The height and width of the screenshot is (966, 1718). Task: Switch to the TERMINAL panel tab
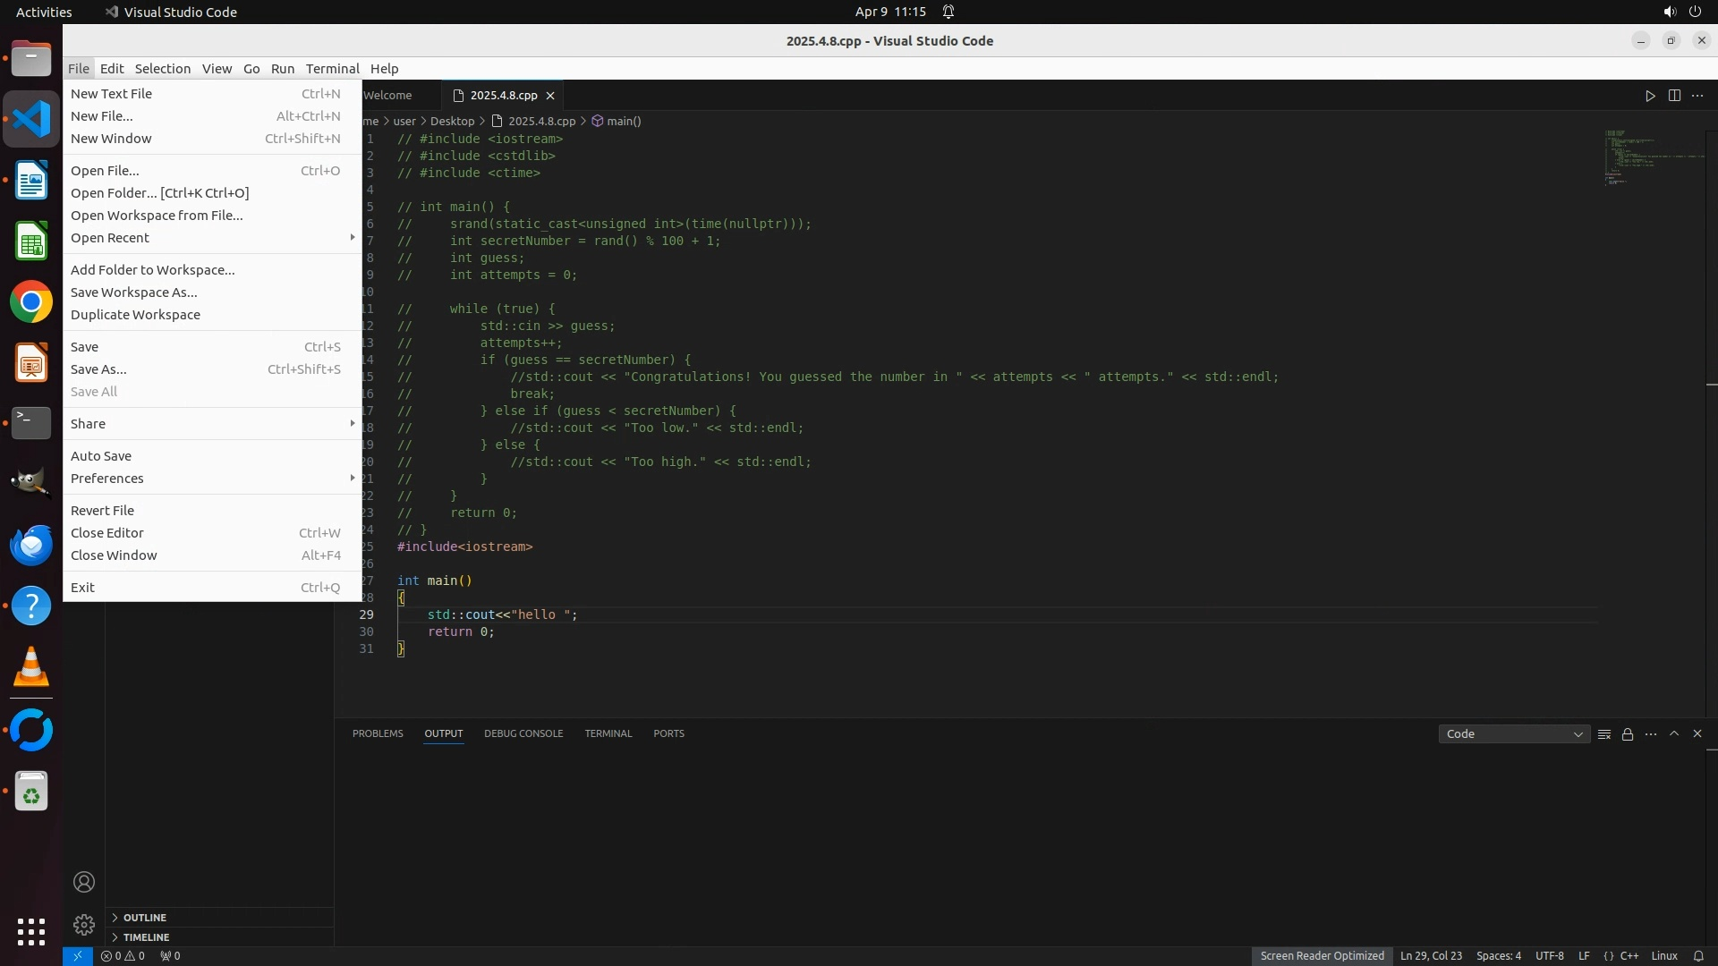click(x=608, y=733)
